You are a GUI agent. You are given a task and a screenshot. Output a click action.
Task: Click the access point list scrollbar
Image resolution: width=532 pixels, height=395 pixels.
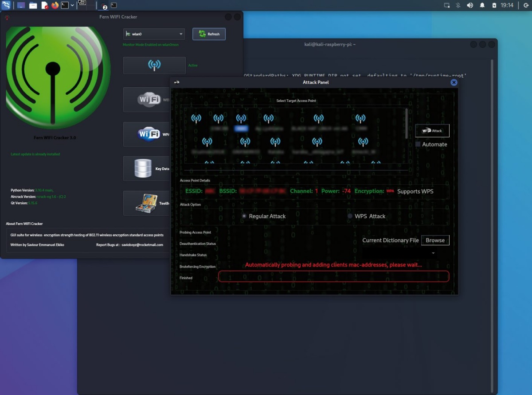[407, 123]
